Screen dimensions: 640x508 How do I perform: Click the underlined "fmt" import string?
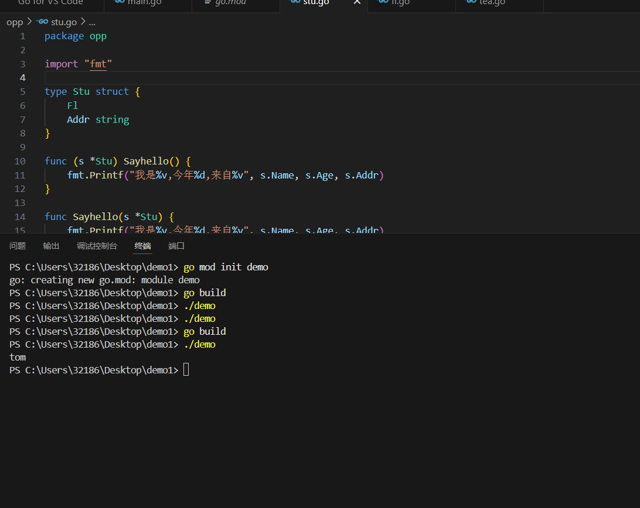tap(98, 64)
